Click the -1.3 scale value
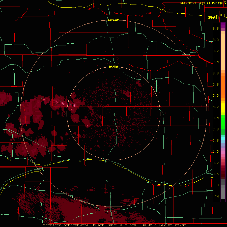This screenshot has width=227, height=227. coord(215,185)
